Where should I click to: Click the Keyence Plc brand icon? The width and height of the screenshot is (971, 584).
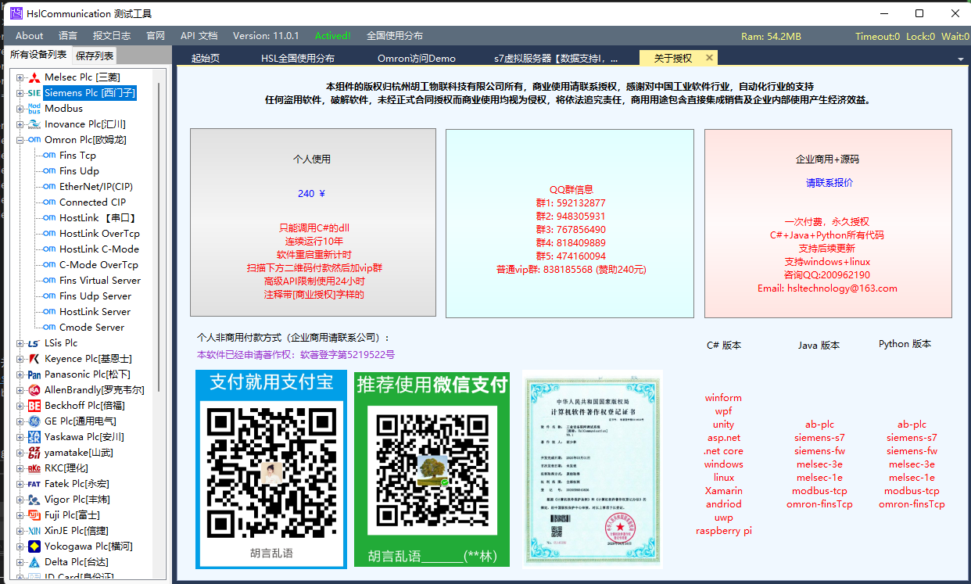pyautogui.click(x=34, y=359)
